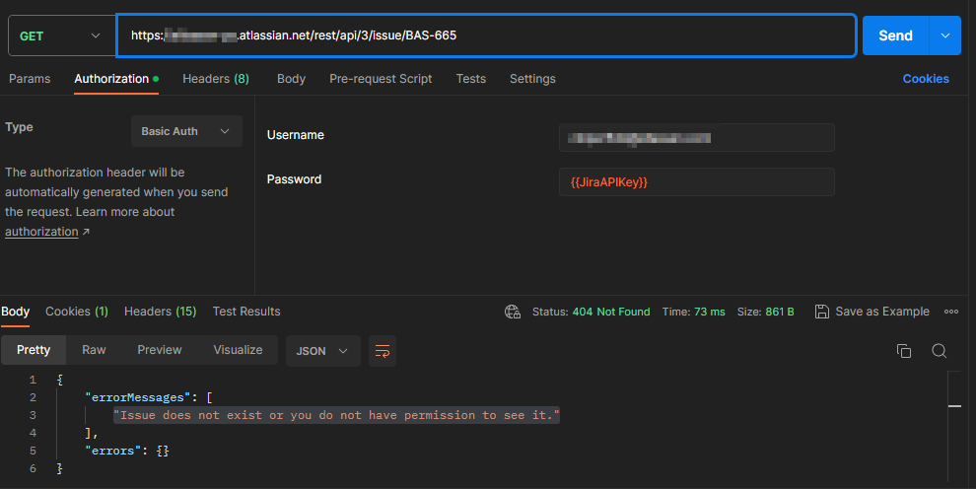Open the Tests tab
The image size is (976, 489).
point(470,79)
